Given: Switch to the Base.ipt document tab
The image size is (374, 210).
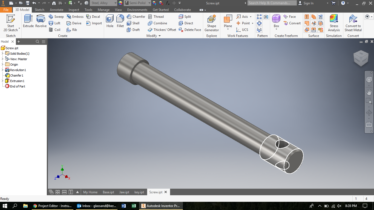Looking at the screenshot, I should [108, 192].
